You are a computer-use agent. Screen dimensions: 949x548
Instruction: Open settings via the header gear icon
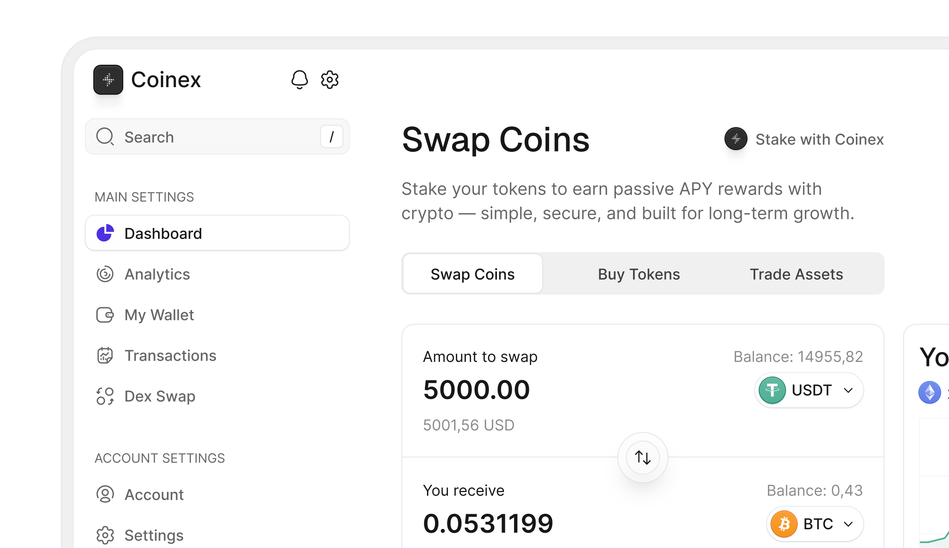[x=330, y=80]
